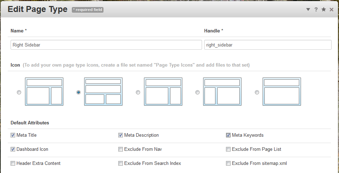
Task: Click the full width layout icon
Action: click(x=282, y=92)
